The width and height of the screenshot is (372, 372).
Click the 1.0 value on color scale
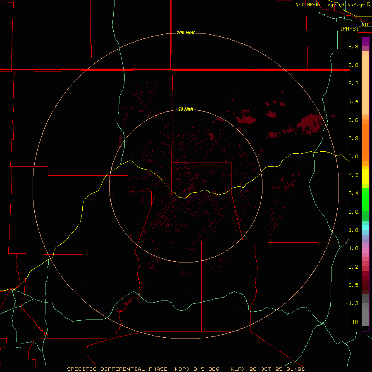[353, 248]
